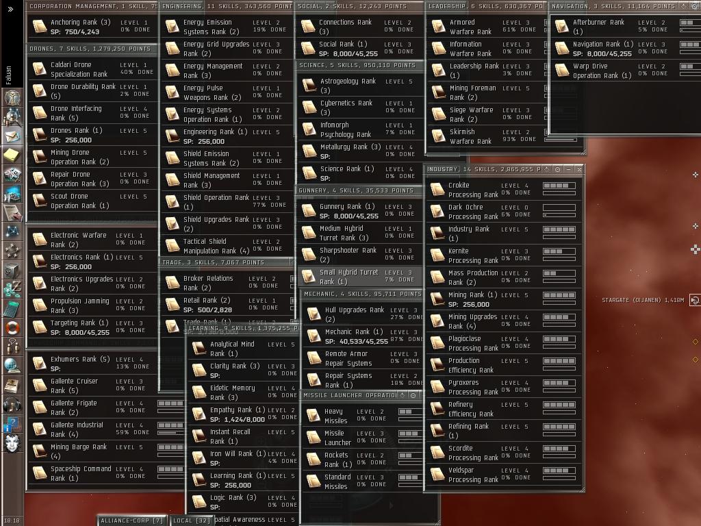Click the Heavy Missiles level progress bar
701x526 pixels.
(410, 412)
